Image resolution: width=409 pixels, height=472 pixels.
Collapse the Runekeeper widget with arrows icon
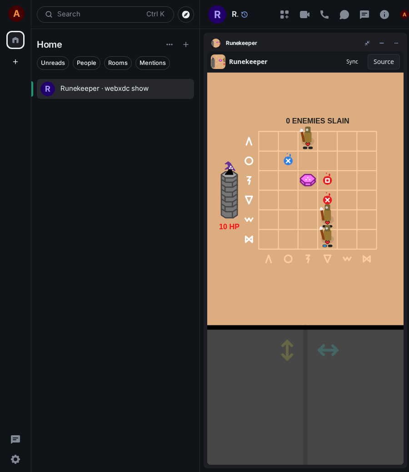point(367,43)
